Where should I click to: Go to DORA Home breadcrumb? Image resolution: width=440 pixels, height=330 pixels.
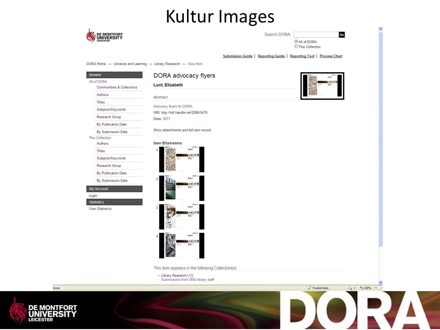click(x=96, y=64)
